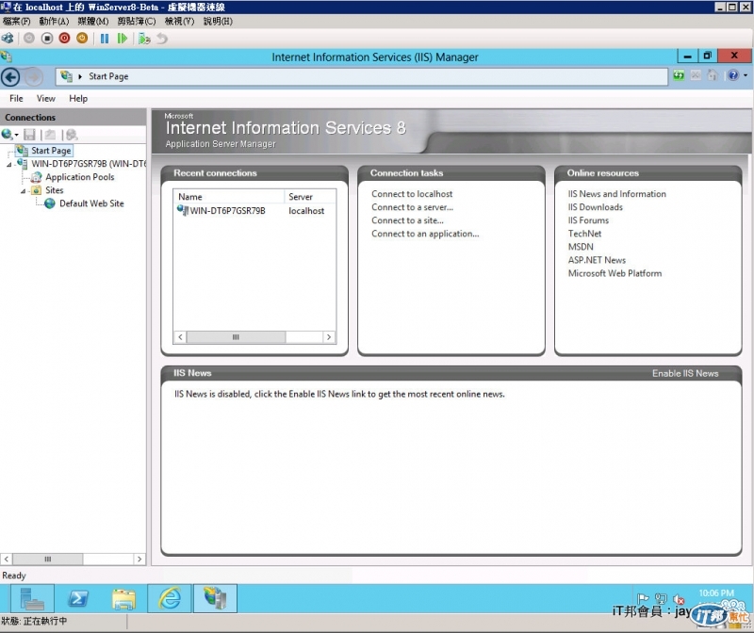
Task: Open the IIS Manager View menu
Action: [x=45, y=99]
